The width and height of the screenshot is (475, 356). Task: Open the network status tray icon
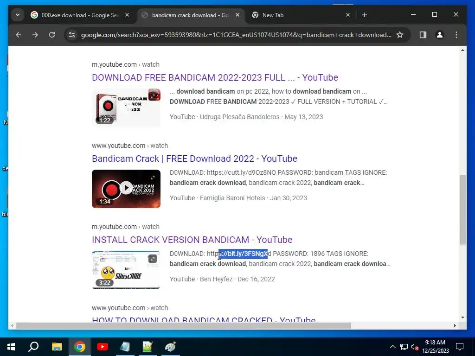pos(404,347)
